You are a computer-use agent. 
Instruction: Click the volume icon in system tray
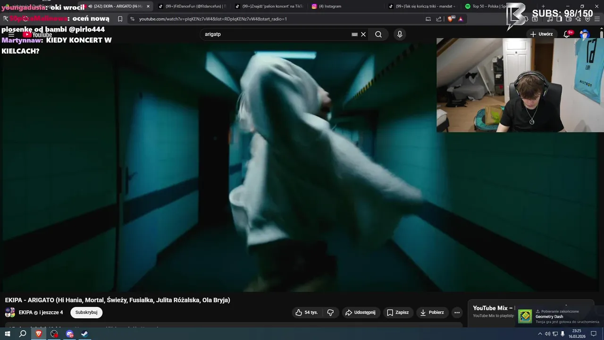tap(547, 334)
